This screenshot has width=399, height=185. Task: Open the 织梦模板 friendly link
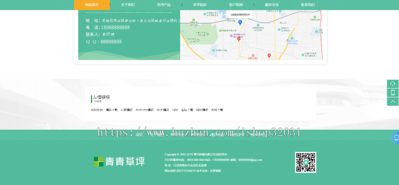coord(126,110)
